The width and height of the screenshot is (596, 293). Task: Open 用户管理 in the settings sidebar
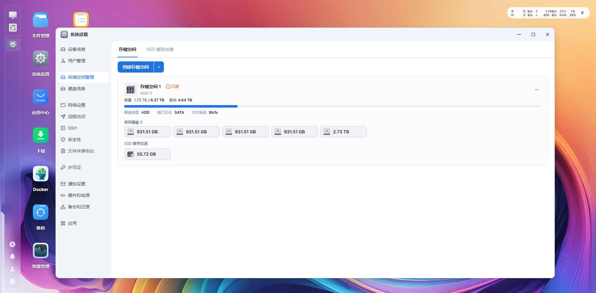84,61
